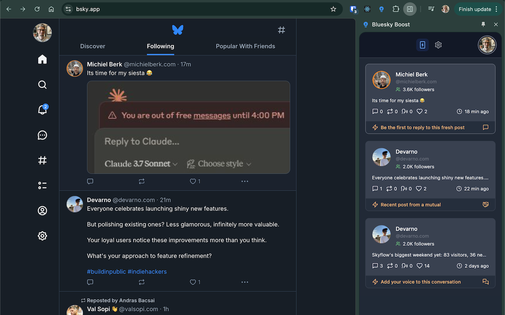Go back using the browser back arrow

(x=9, y=9)
